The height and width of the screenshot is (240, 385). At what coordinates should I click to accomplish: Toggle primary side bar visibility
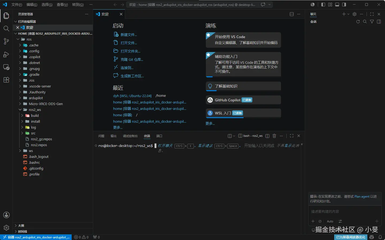[x=323, y=5]
